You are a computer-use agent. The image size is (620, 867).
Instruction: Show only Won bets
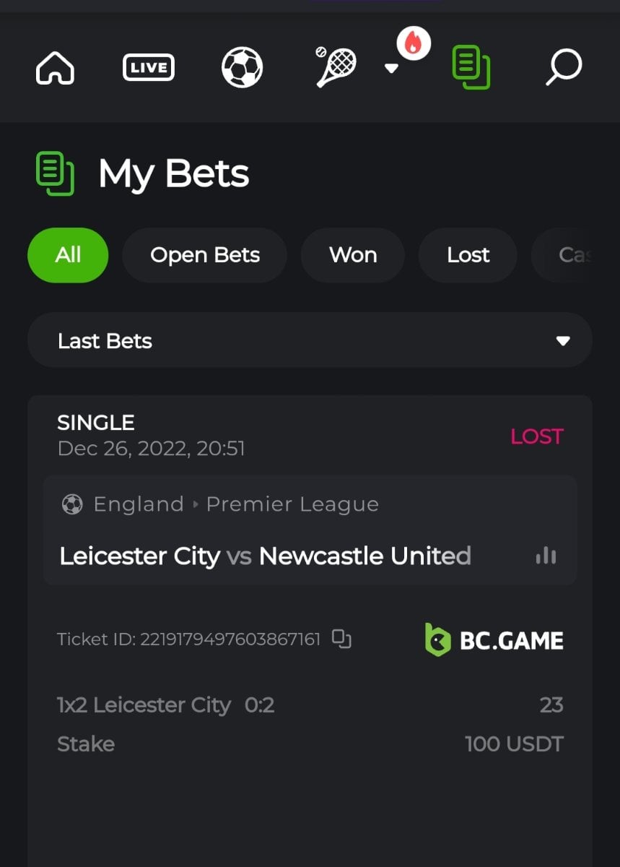click(x=352, y=255)
